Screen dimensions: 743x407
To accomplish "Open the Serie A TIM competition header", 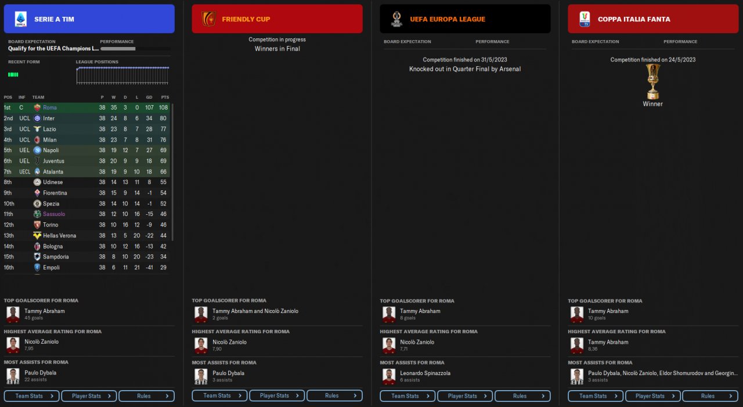I will (x=89, y=19).
